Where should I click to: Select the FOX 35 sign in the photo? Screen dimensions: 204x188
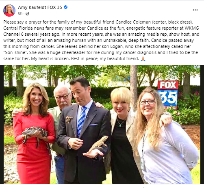(x=168, y=95)
